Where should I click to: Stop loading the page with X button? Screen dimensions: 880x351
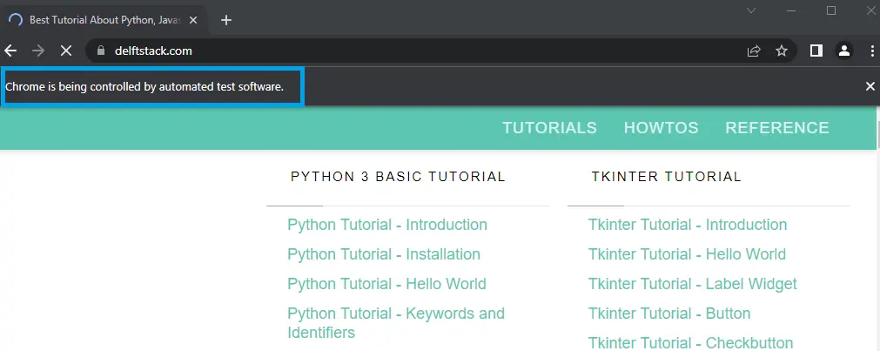pos(66,51)
